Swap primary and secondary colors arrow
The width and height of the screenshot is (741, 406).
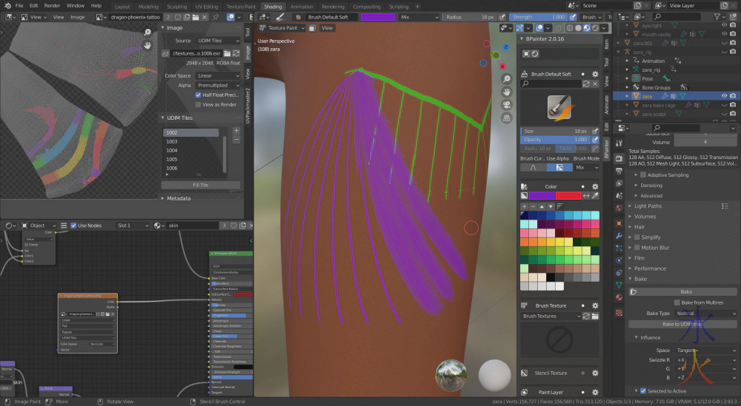[x=586, y=196]
